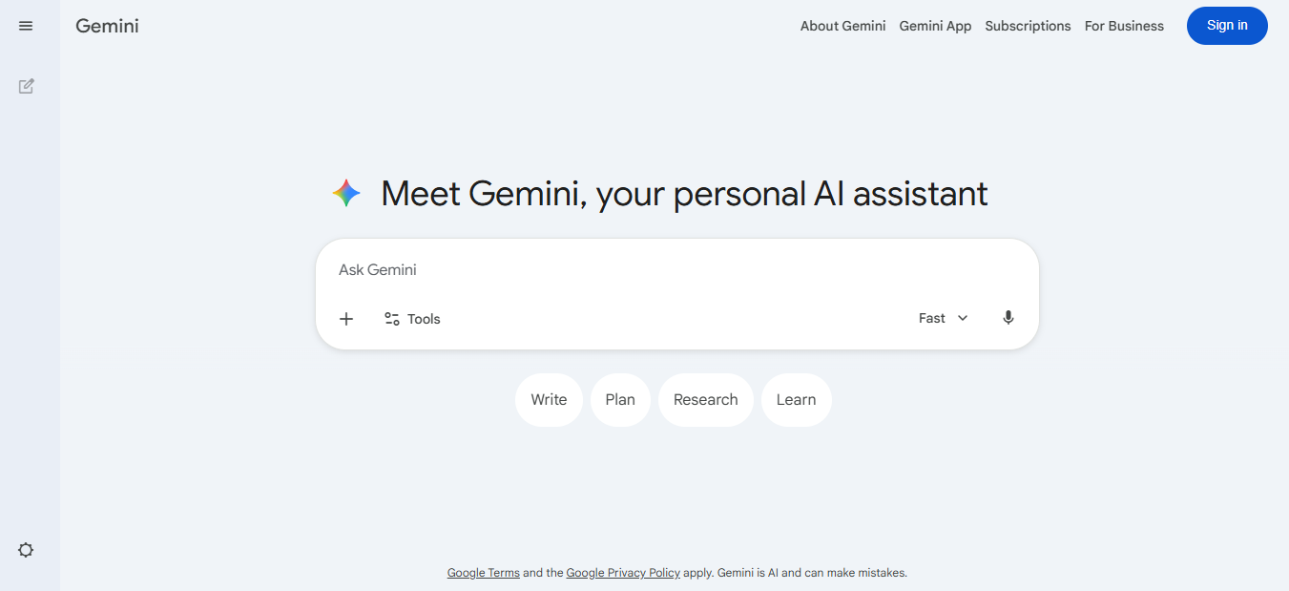Click the chevron next to Fast
1289x591 pixels.
click(x=963, y=318)
